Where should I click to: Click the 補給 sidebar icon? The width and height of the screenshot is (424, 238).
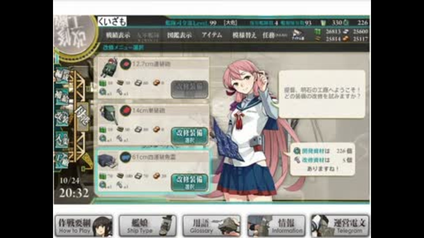click(x=62, y=97)
